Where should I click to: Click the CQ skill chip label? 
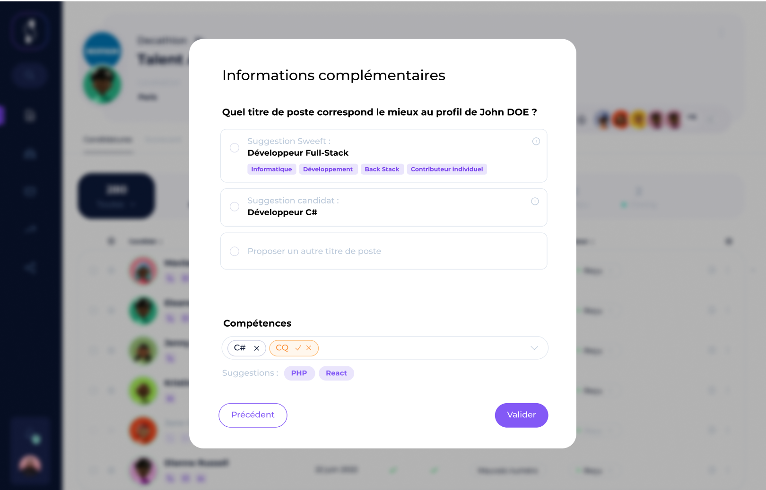pos(282,348)
